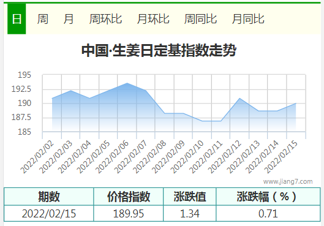The height and width of the screenshot is (226, 324).
Task: Click the chart data point at 2022/02/12
Action: point(239,99)
